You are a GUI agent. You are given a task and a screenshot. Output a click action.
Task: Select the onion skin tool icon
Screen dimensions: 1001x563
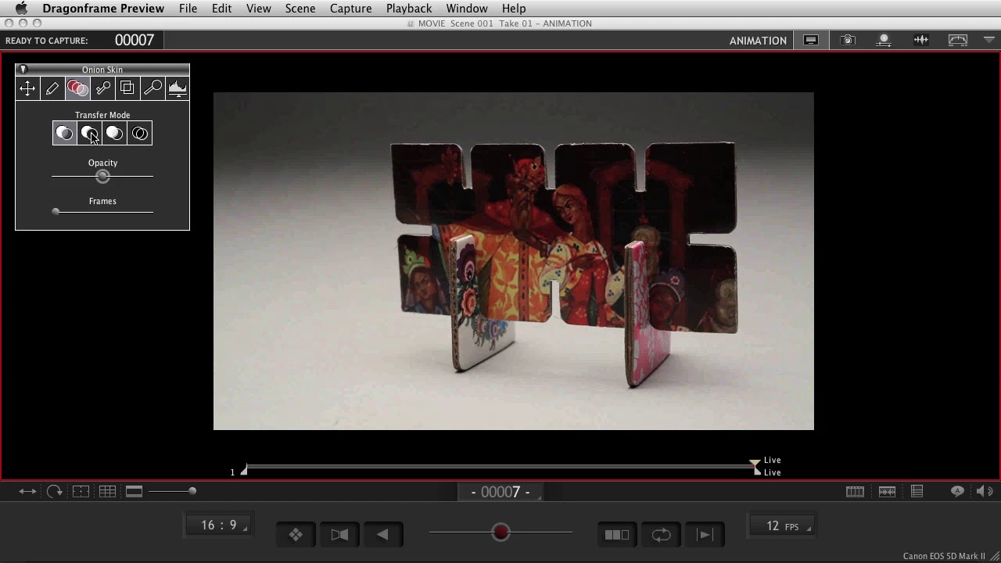coord(77,88)
